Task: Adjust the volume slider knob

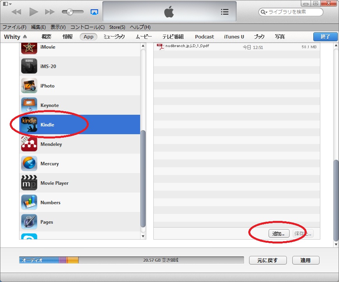Action: (70, 12)
